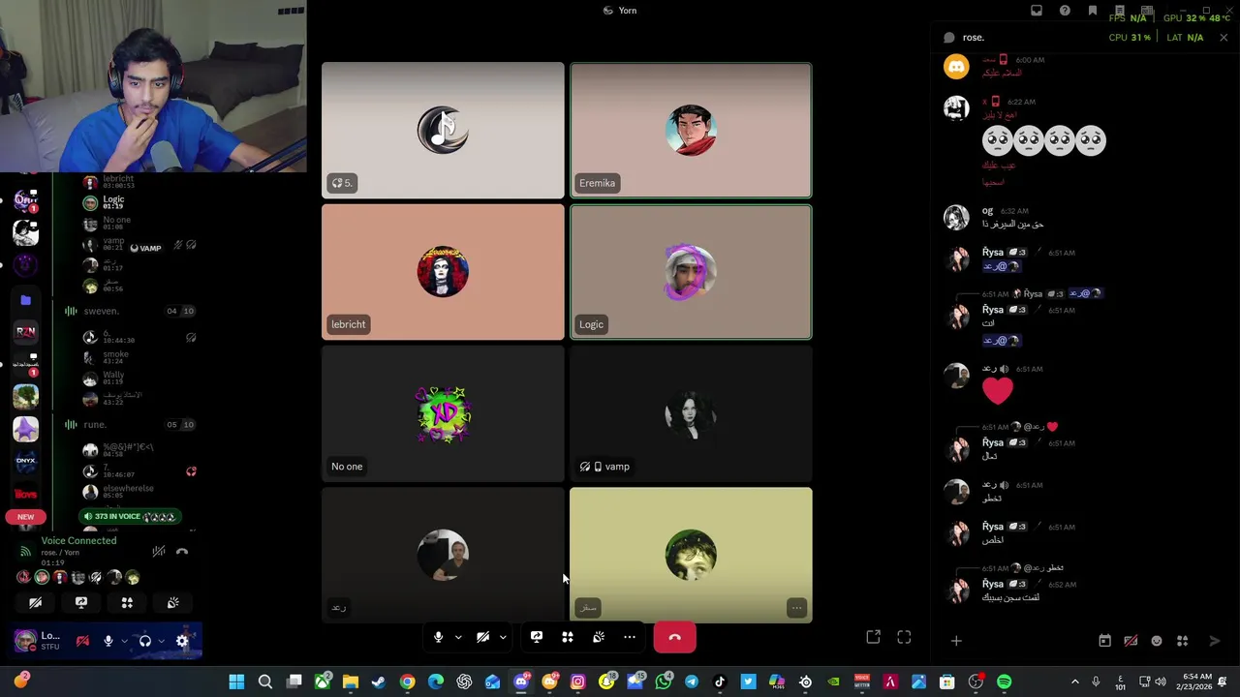Select the music-note avatar tile labeled 5.

point(443,131)
